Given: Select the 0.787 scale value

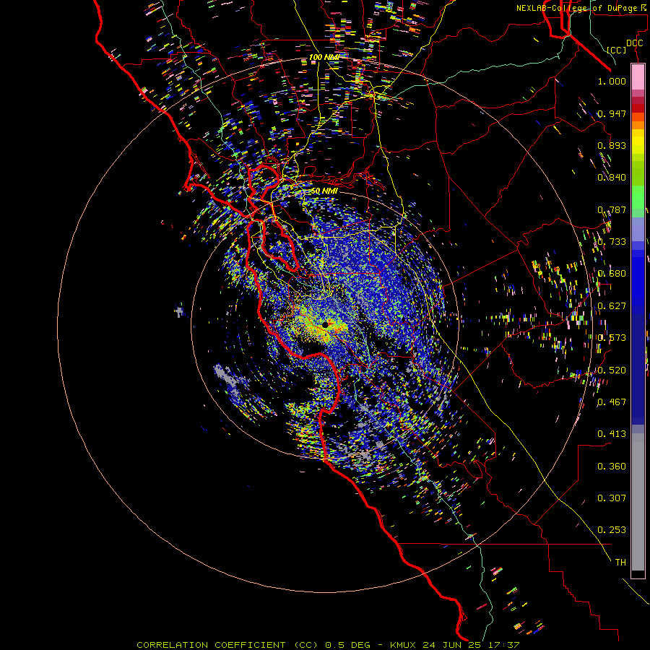Looking at the screenshot, I should click(612, 209).
